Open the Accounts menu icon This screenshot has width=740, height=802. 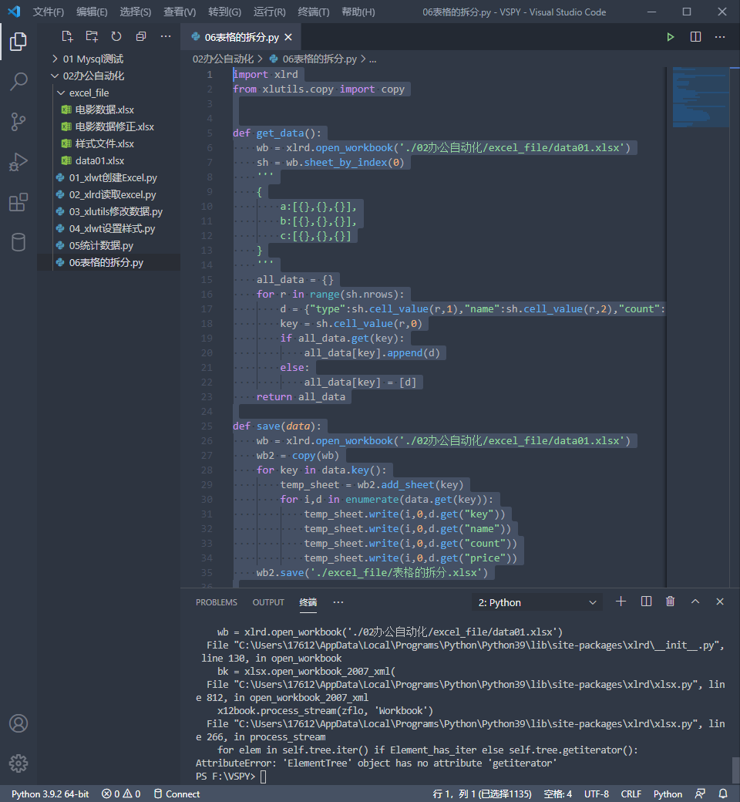pyautogui.click(x=18, y=723)
